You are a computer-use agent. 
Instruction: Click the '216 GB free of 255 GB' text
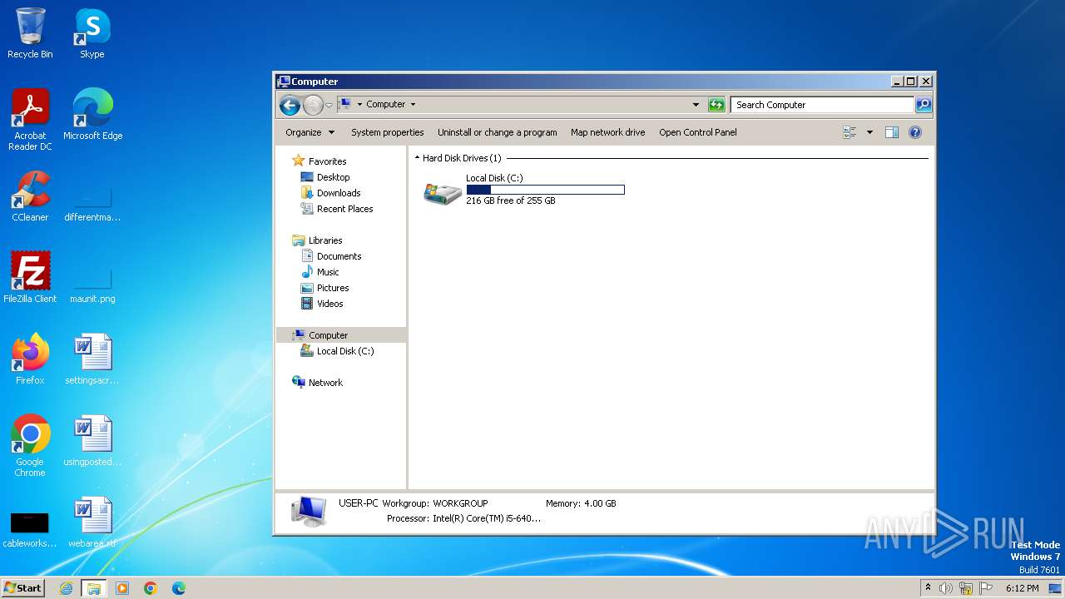tap(510, 200)
